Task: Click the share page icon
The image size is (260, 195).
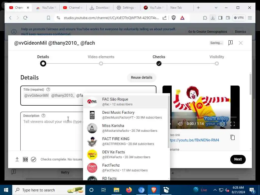Action: tap(164, 18)
